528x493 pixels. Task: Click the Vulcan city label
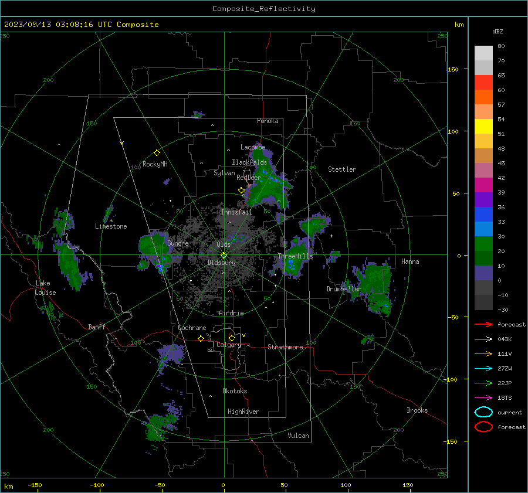(299, 436)
